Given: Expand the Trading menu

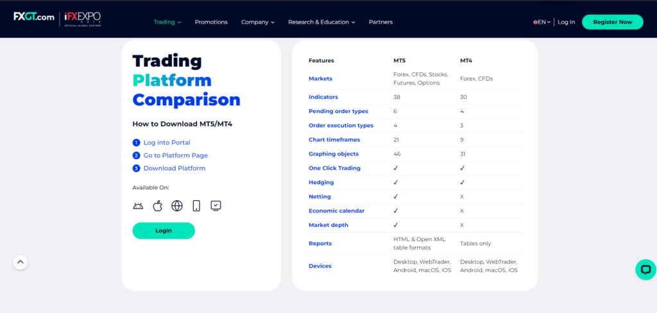Looking at the screenshot, I should click(x=167, y=22).
